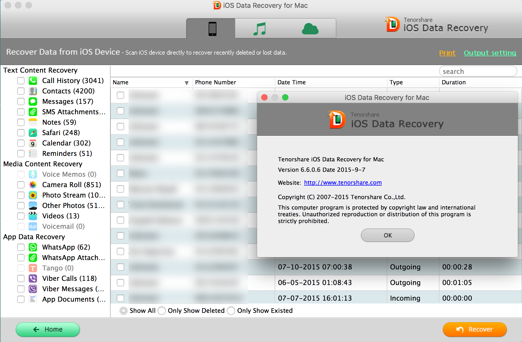Select Videos (13) category
The width and height of the screenshot is (522, 342).
click(61, 216)
